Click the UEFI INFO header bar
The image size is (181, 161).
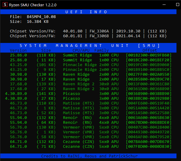click(x=88, y=12)
